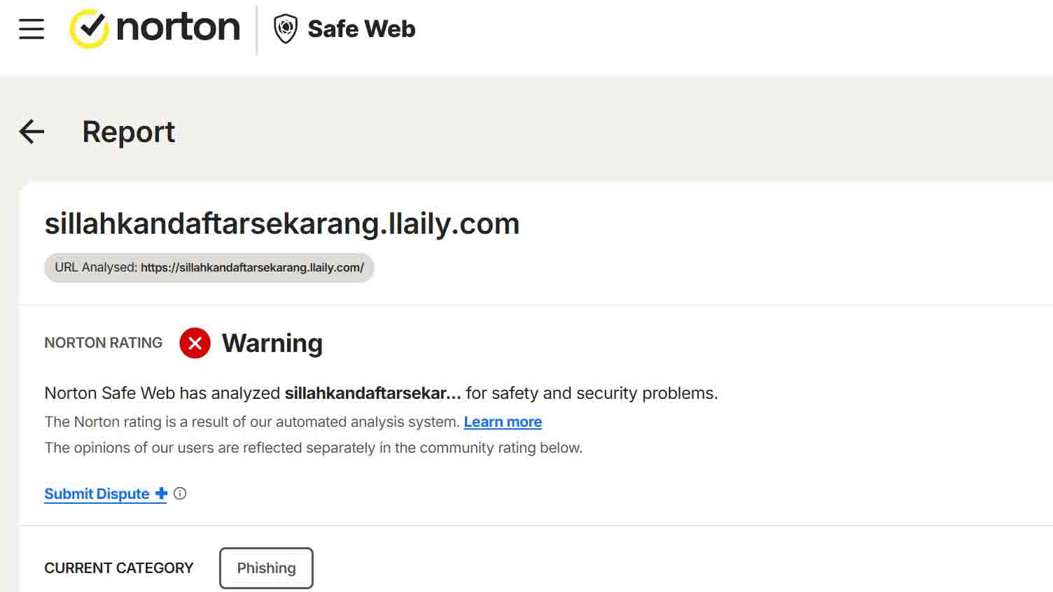Click the Submit Dispute link
This screenshot has height=592, width=1053.
(x=97, y=494)
